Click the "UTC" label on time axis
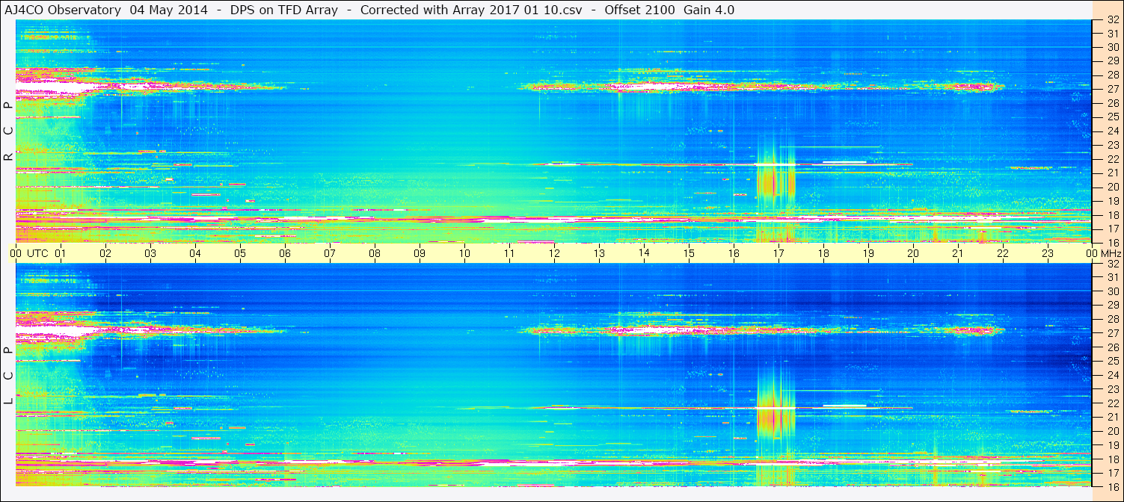 point(38,253)
